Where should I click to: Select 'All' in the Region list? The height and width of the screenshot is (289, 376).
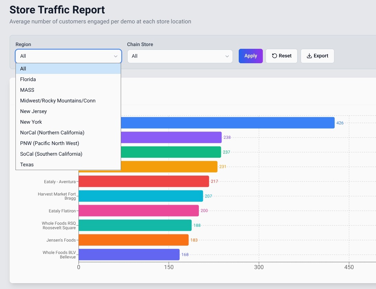pyautogui.click(x=68, y=69)
